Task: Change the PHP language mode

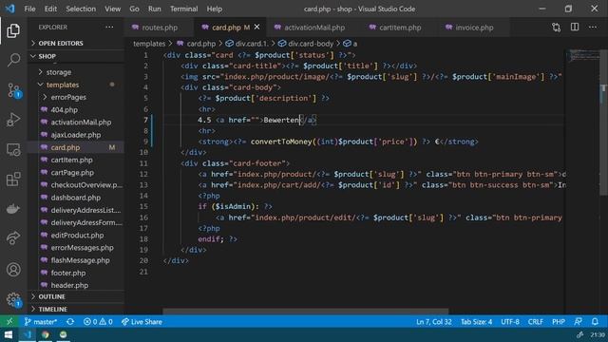Action: [x=559, y=321]
